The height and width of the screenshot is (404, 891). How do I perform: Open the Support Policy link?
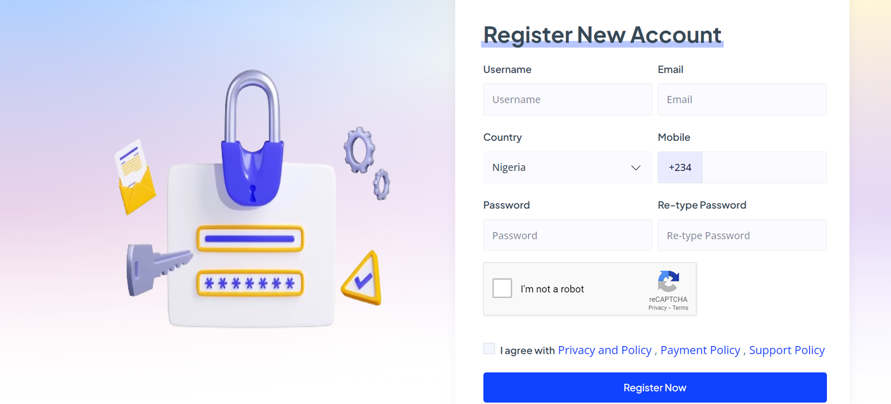click(786, 351)
